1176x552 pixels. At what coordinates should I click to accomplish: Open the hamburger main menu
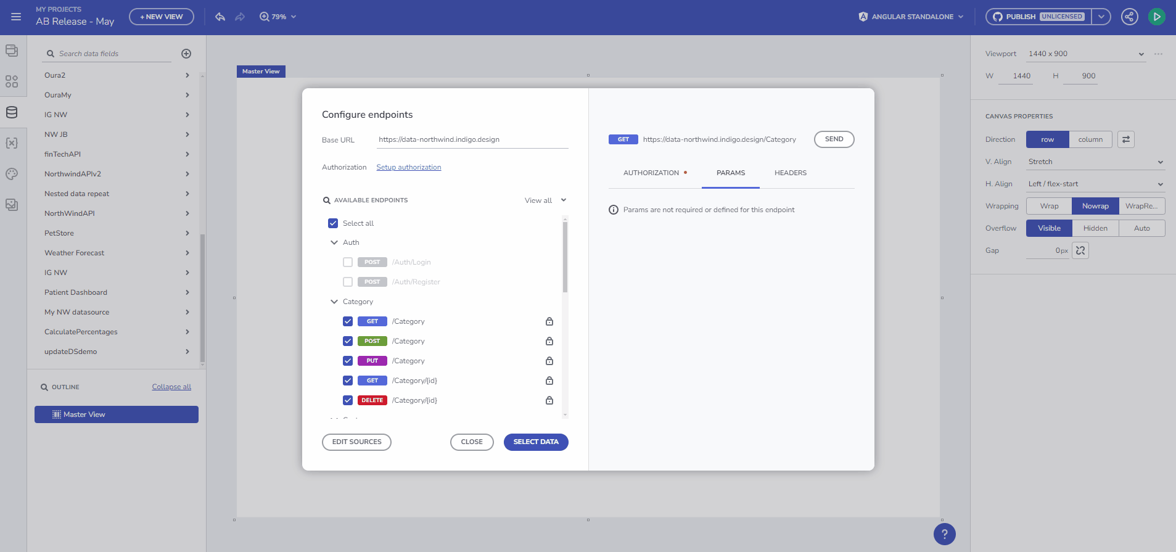pyautogui.click(x=16, y=17)
